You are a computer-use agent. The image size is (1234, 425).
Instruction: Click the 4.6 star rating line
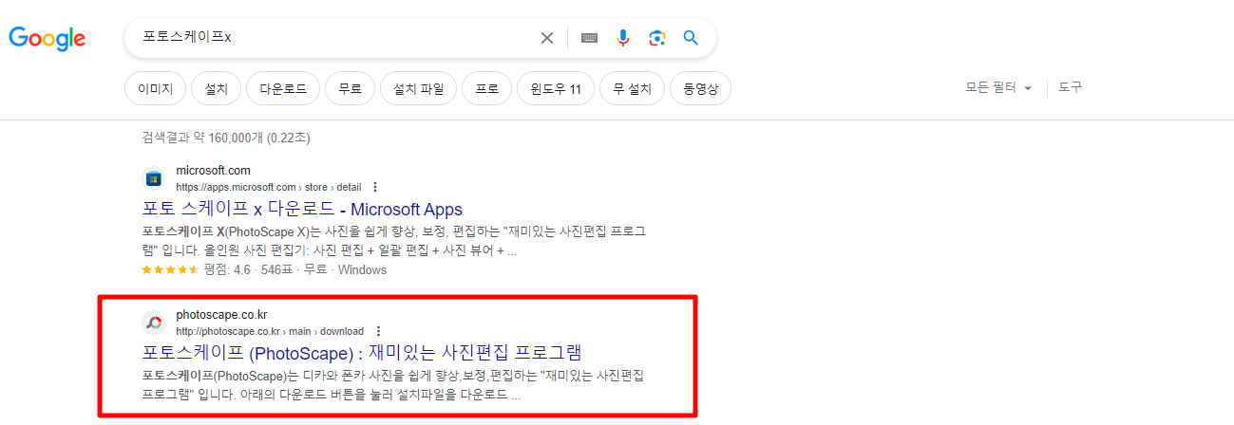point(264,270)
